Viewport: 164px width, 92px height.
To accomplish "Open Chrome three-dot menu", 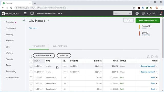I will pos(161,8).
